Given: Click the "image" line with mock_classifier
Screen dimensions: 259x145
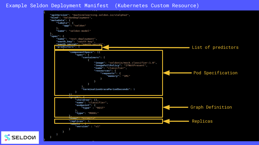Looking at the screenshot, I should pyautogui.click(x=125, y=63).
